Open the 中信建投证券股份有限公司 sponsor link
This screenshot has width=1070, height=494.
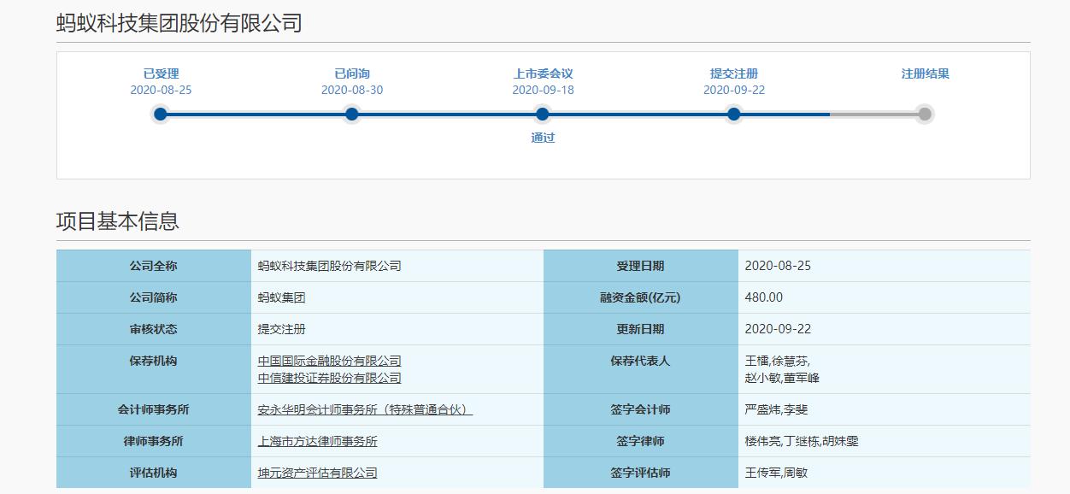[329, 378]
